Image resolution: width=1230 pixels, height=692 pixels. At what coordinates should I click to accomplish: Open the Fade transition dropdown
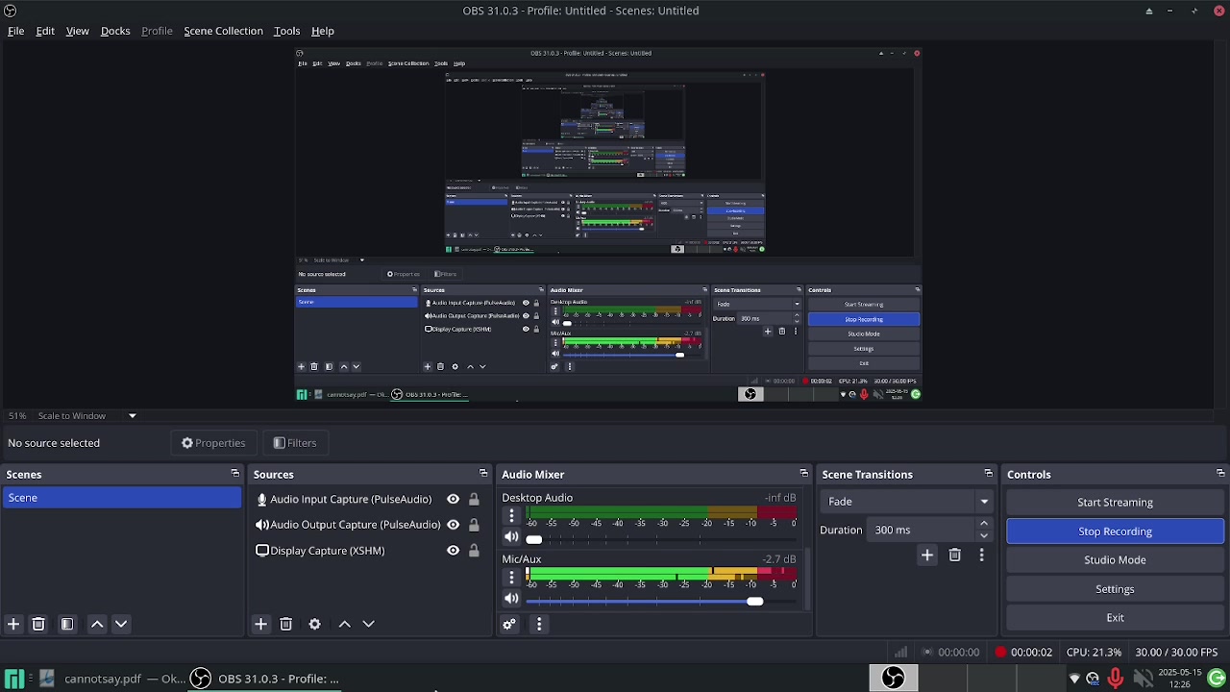pyautogui.click(x=907, y=502)
